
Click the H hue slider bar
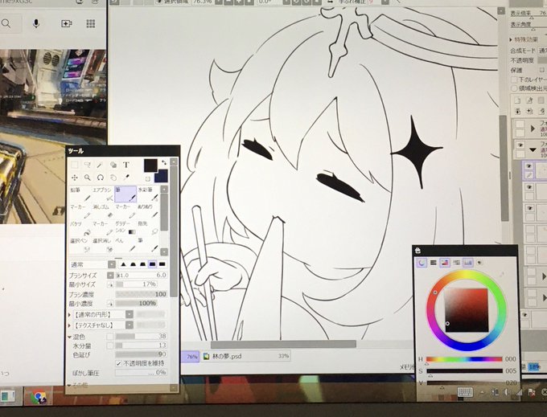pos(464,359)
